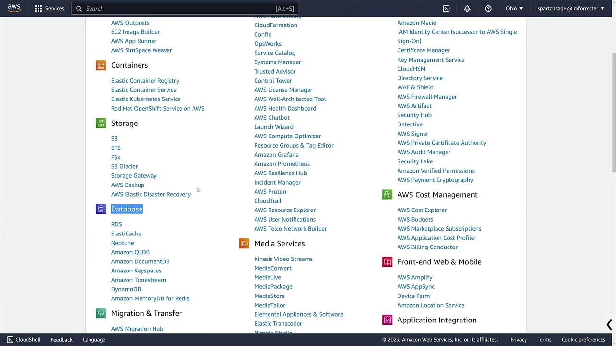This screenshot has height=346, width=616.
Task: Click the Application Integration category icon
Action: [x=387, y=320]
